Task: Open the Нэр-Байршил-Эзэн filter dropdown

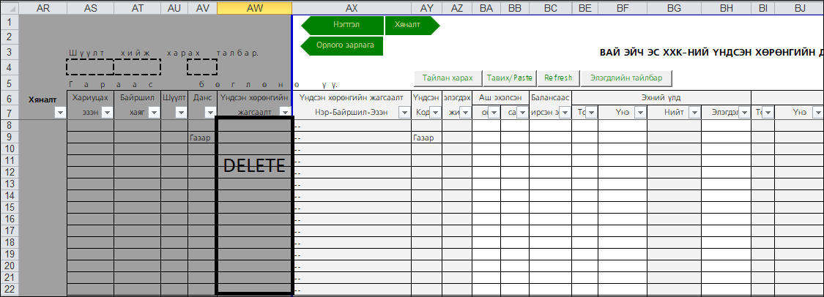Action: click(404, 112)
